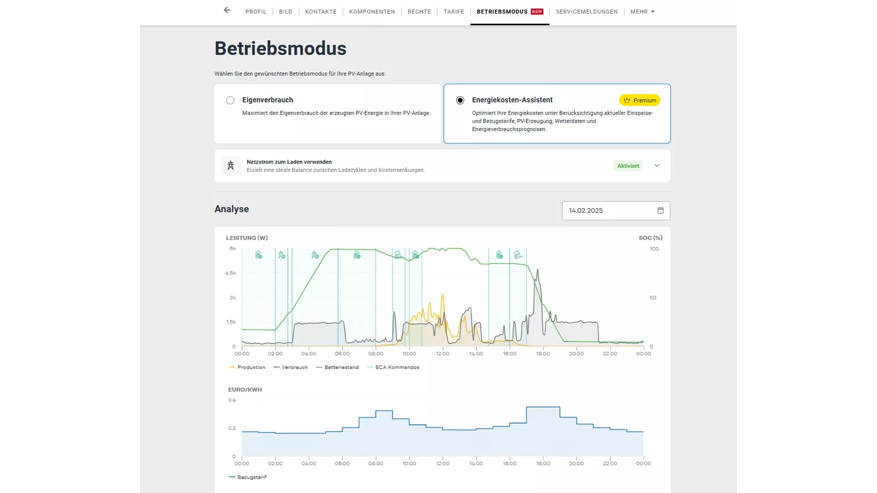The height and width of the screenshot is (493, 877).
Task: Open the 14.02.2025 date picker field
Action: 609,211
